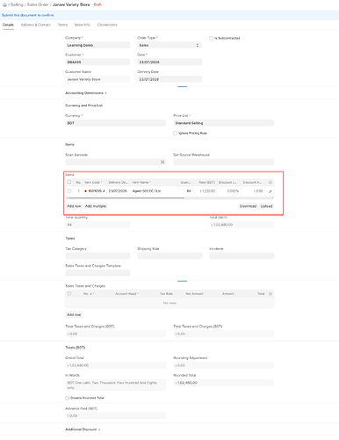Open Sales Taxes and Charges table settings gear
339x440 pixels.
pos(270,294)
